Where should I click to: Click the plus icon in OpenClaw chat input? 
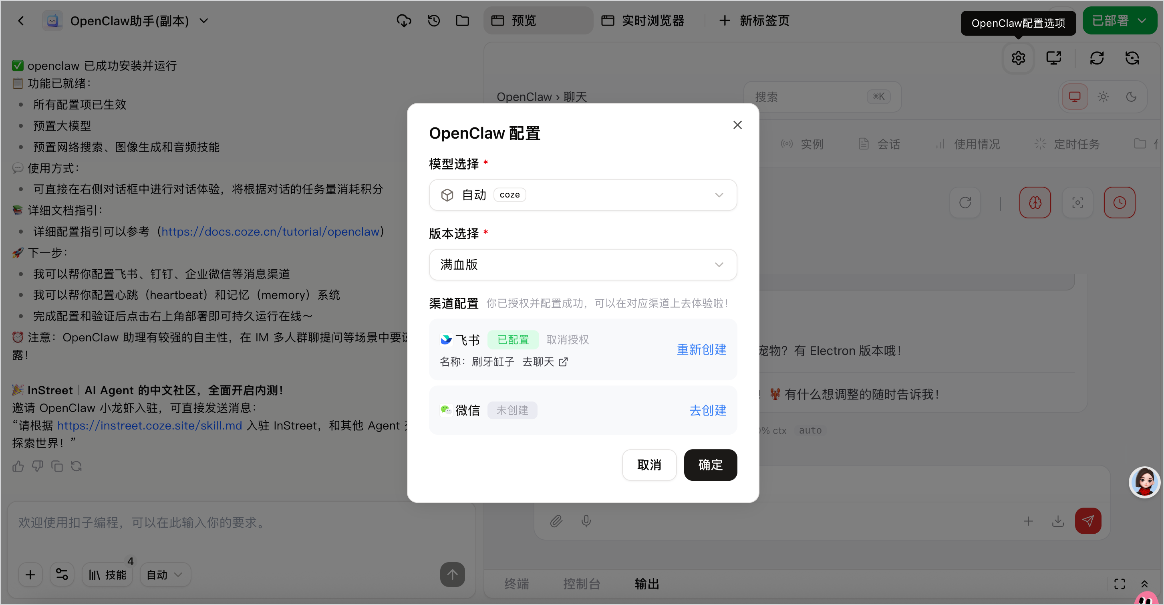(x=1028, y=521)
